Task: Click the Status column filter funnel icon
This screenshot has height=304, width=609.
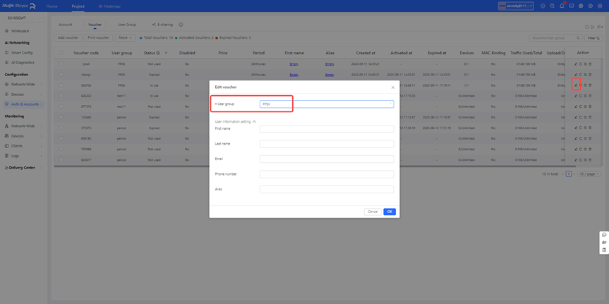Action: pyautogui.click(x=167, y=53)
